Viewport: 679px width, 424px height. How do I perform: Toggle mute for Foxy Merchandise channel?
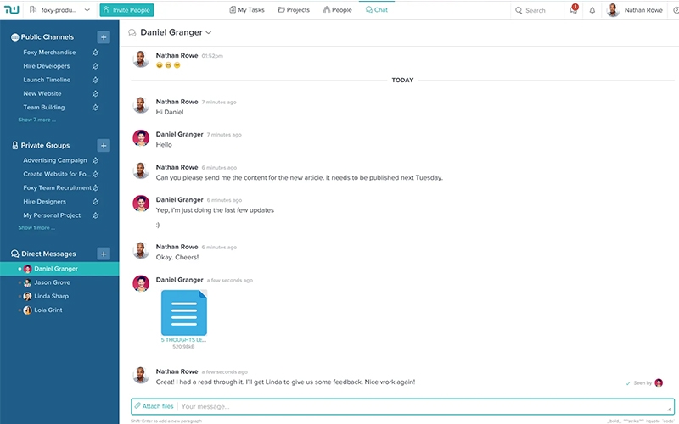pos(95,53)
